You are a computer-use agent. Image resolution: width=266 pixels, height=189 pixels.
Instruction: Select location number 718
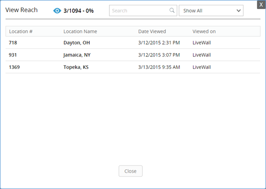13,43
